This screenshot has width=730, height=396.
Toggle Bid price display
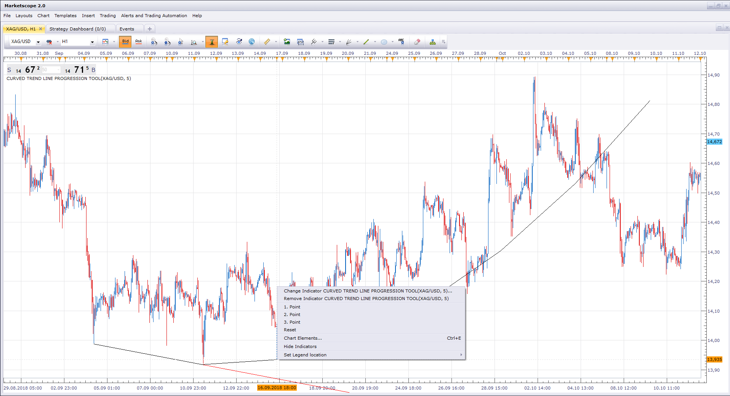pyautogui.click(x=125, y=42)
